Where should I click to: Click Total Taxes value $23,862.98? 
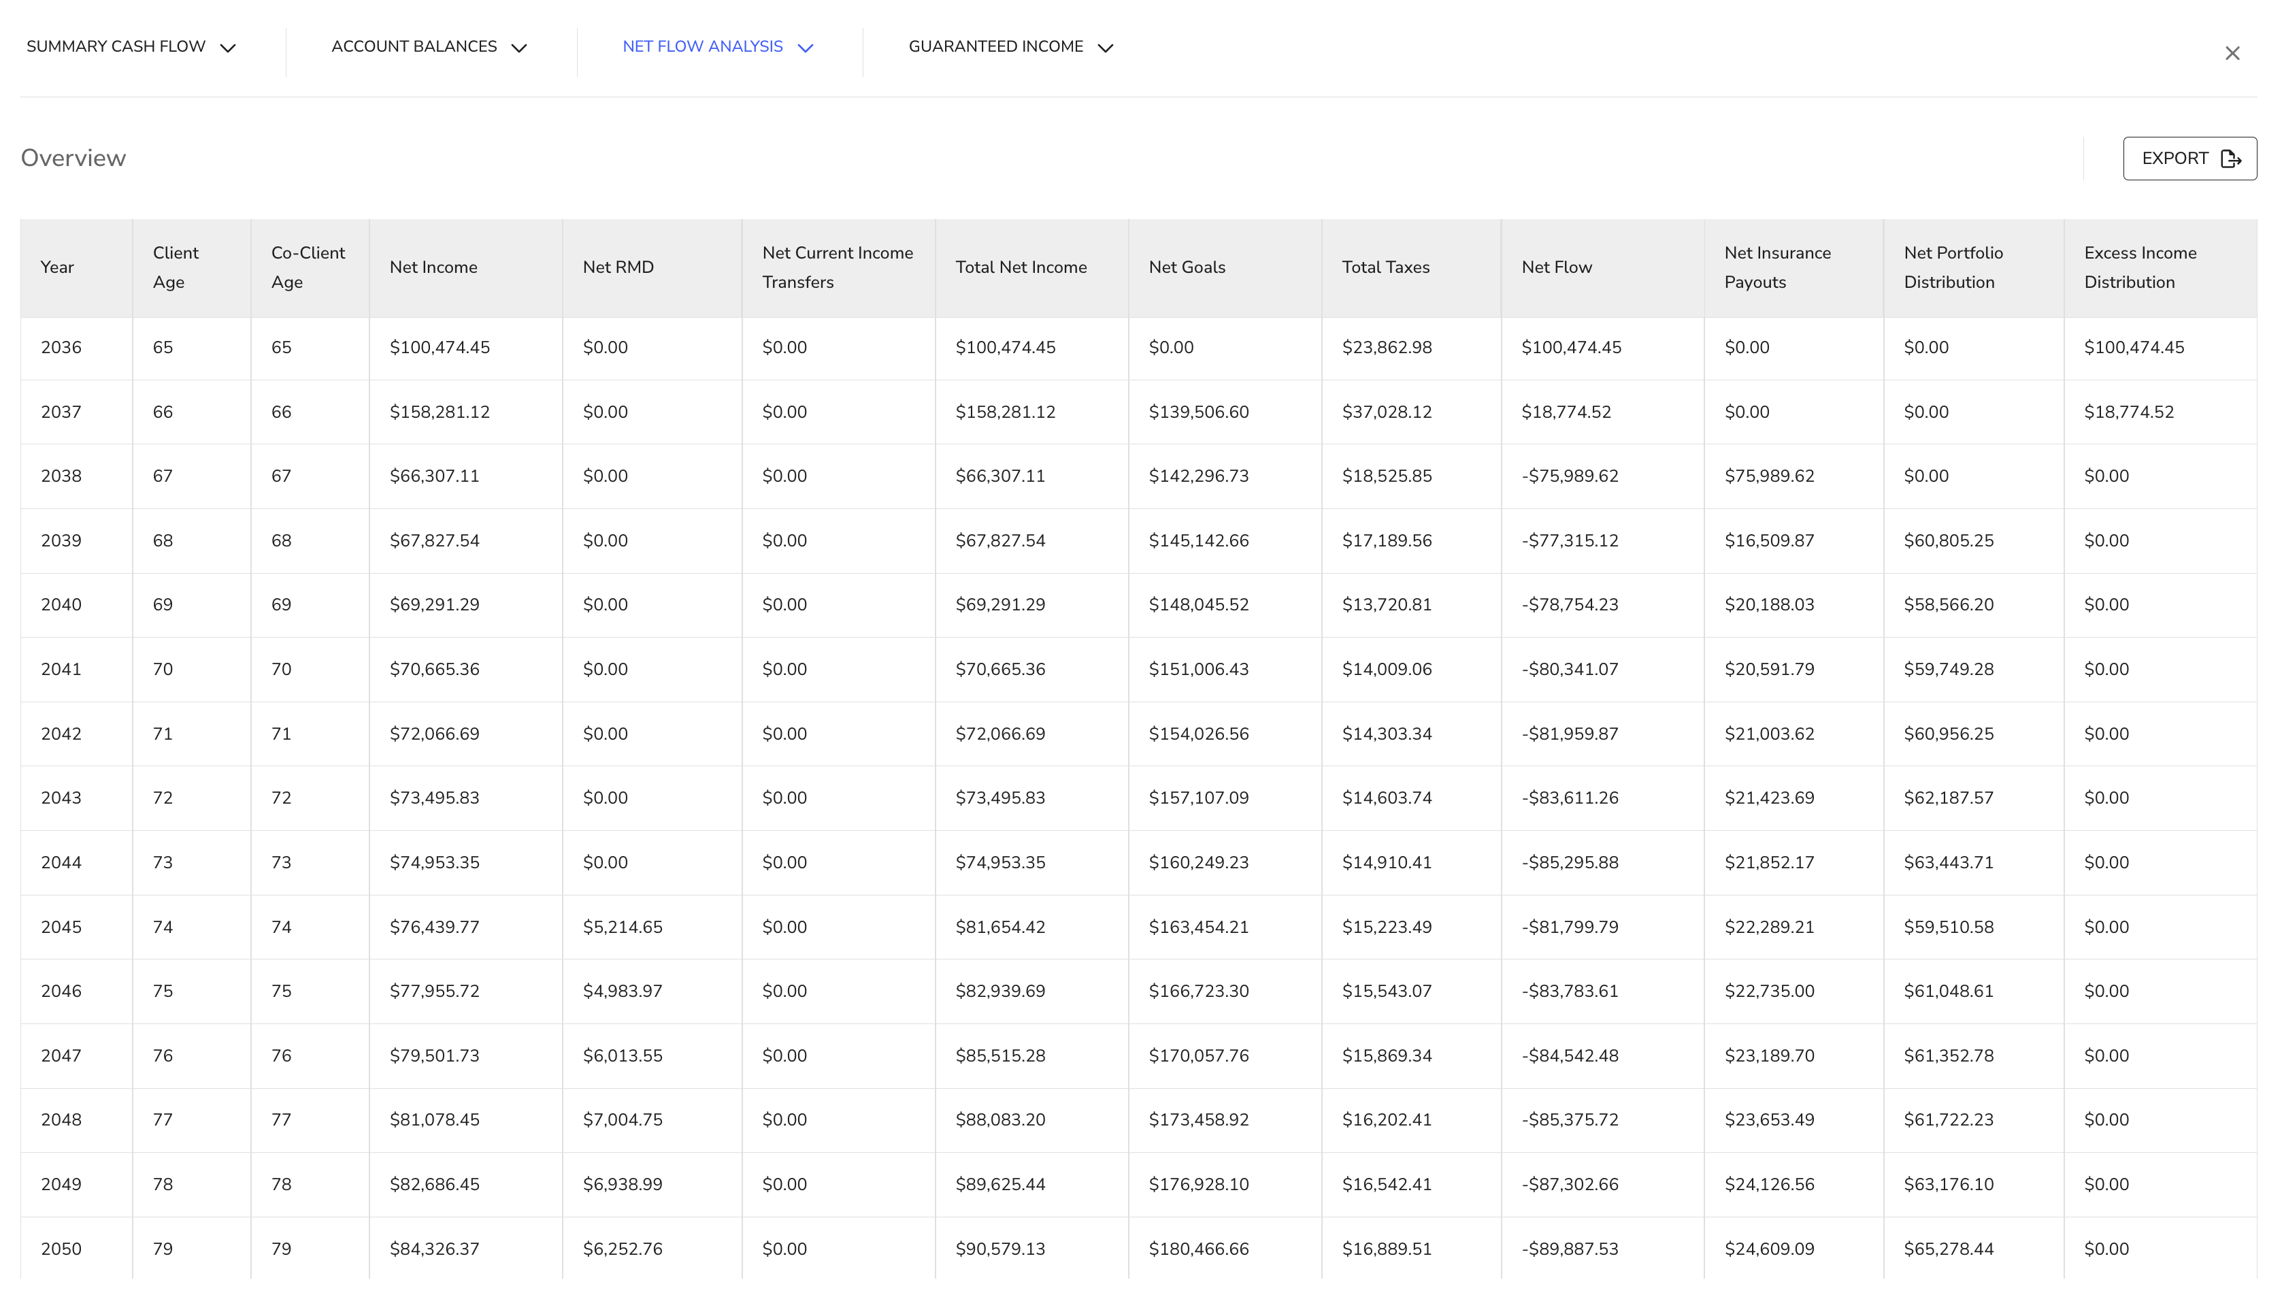click(1387, 348)
